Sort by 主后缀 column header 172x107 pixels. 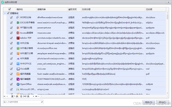click(x=156, y=9)
